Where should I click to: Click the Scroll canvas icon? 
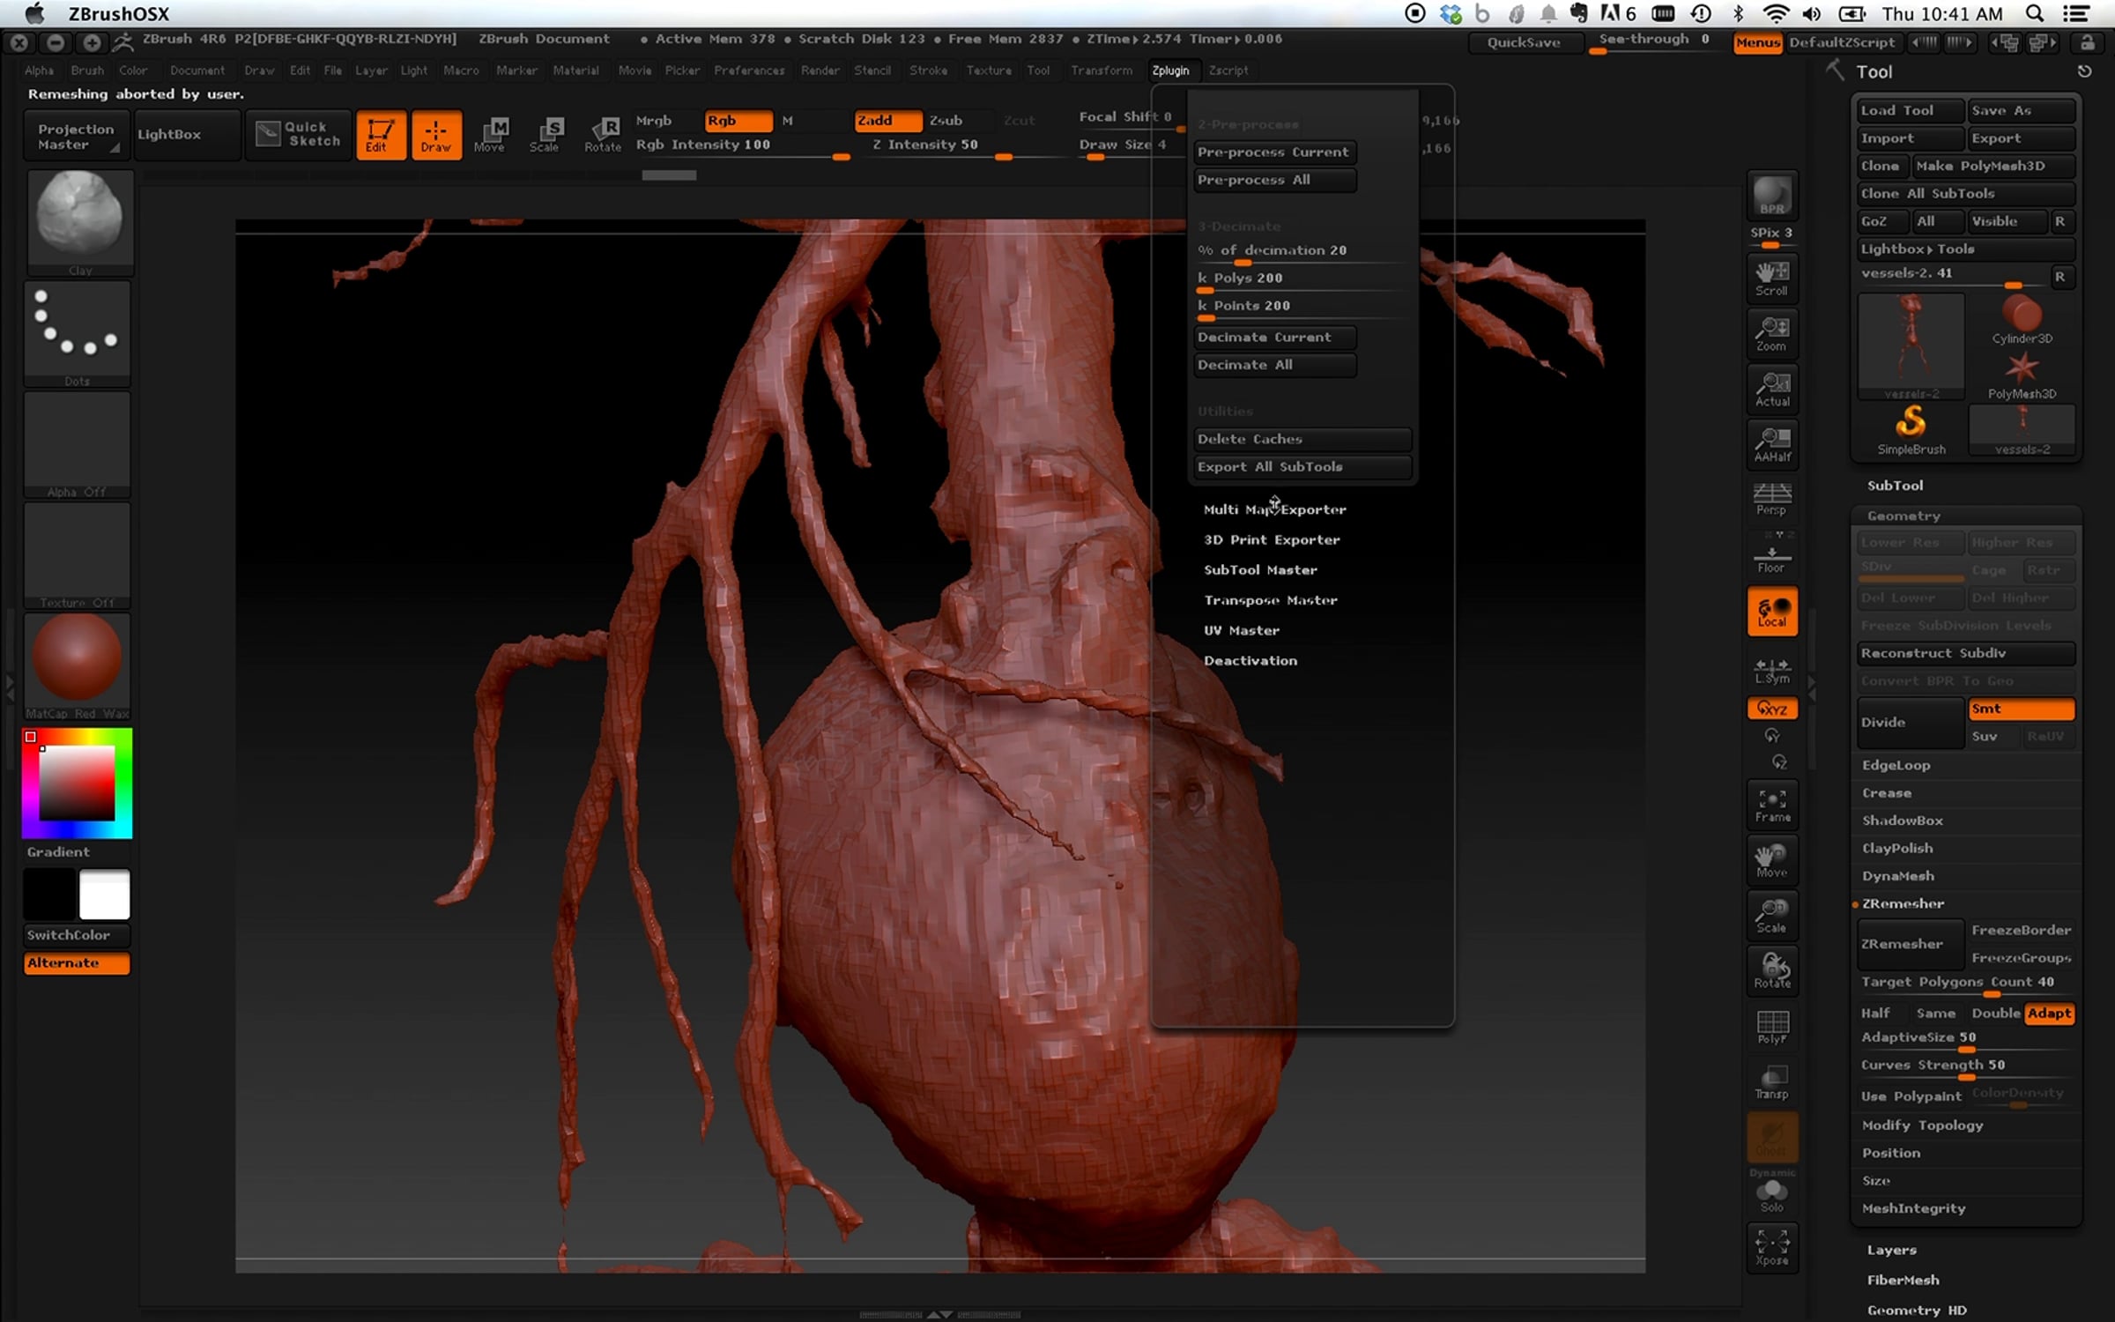pyautogui.click(x=1772, y=279)
